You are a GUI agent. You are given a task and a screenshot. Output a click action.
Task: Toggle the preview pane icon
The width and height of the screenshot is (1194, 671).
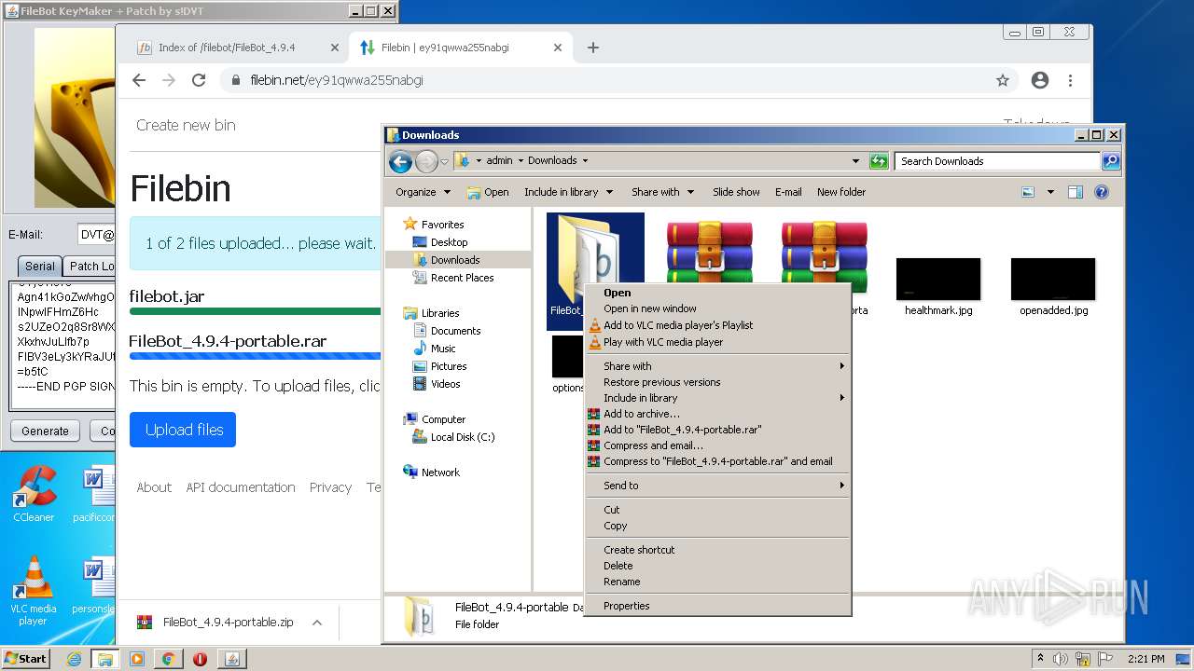(1076, 192)
